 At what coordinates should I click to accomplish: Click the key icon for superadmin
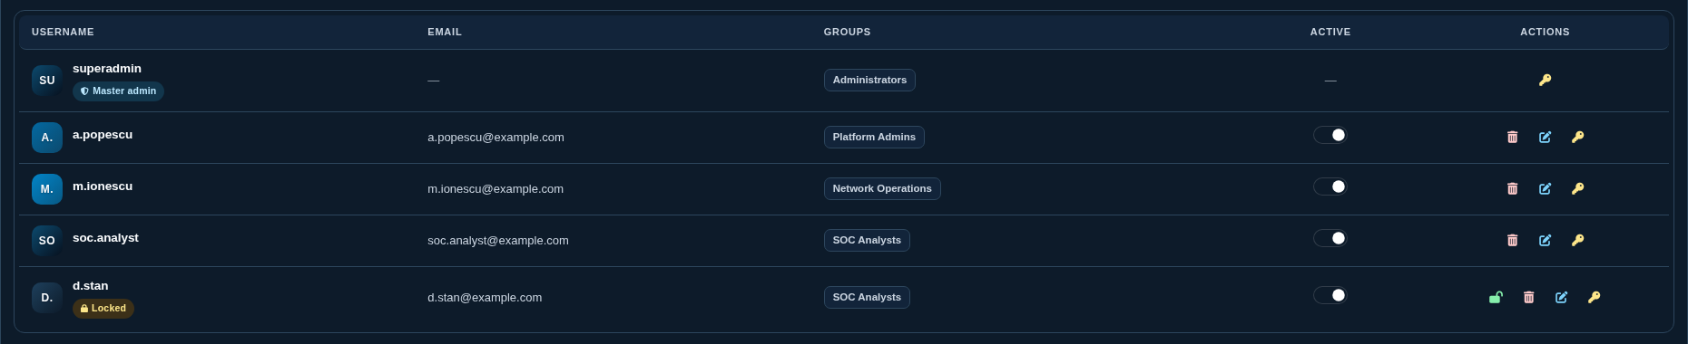(1545, 80)
